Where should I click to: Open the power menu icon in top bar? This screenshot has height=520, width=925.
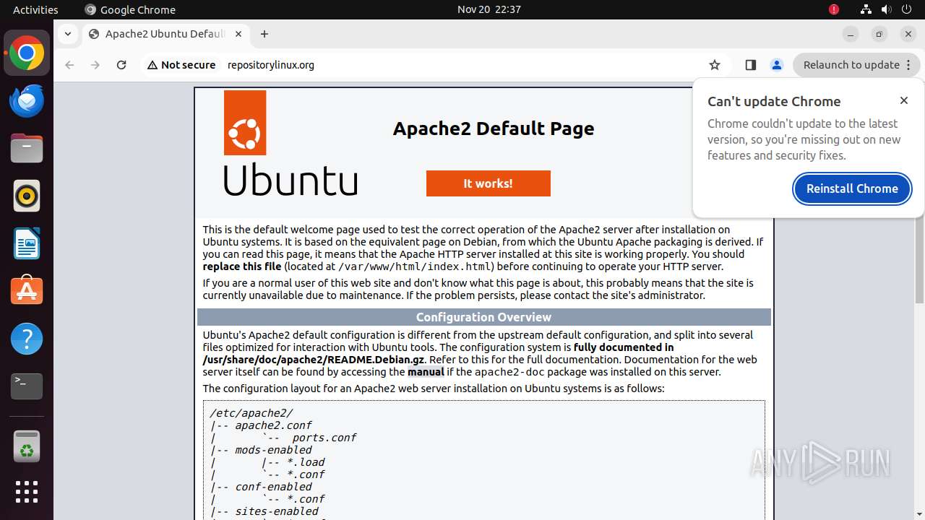[906, 9]
